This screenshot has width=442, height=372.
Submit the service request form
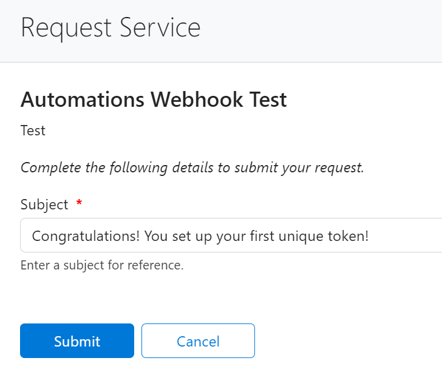[x=77, y=340]
